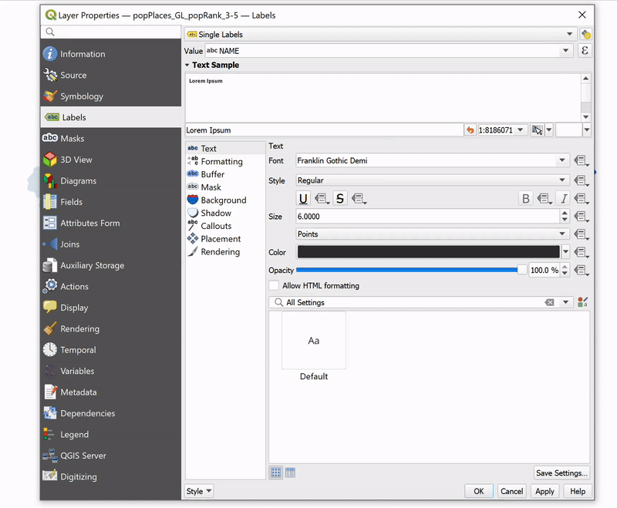
Task: Click the Apply button
Action: 545,491
